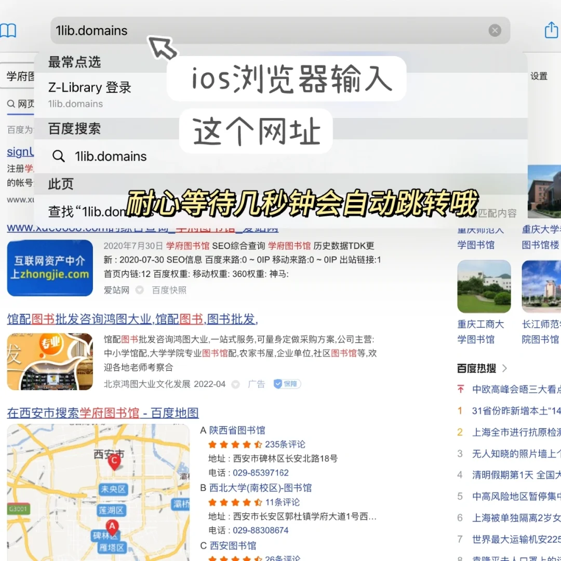Clear the address bar with the X button
The image size is (561, 561).
(495, 31)
